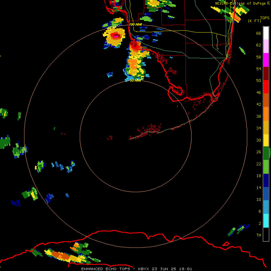The width and height of the screenshot is (271, 271).
Task: Click the KBYX station identifier in caption
Action: point(144,269)
